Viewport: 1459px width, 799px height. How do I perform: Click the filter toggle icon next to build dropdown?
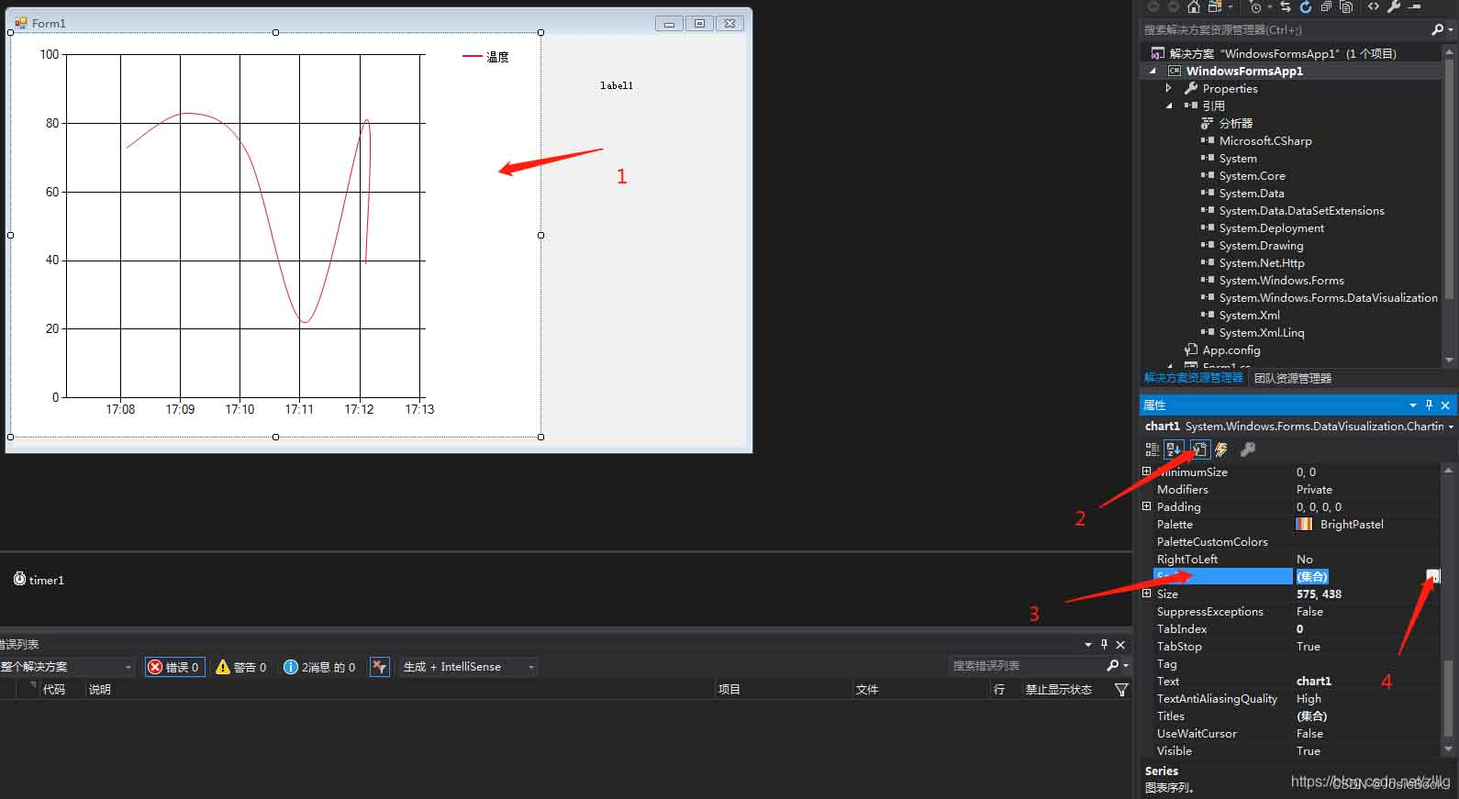point(380,667)
